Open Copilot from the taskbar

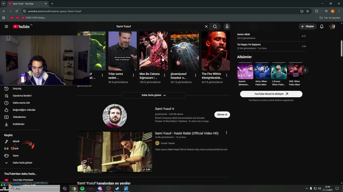pyautogui.click(x=65, y=189)
